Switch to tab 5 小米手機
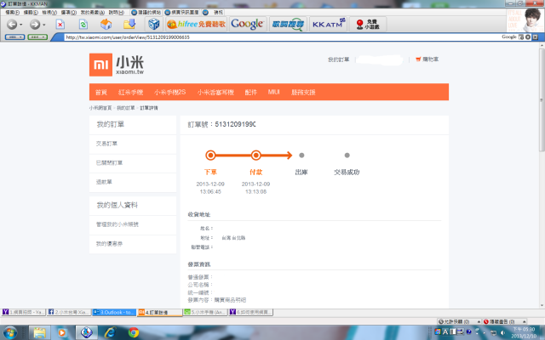This screenshot has height=340, width=545. (x=205, y=312)
